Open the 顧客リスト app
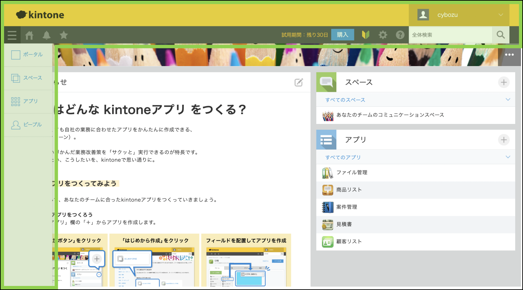Viewport: 523px width, 290px height. (348, 242)
